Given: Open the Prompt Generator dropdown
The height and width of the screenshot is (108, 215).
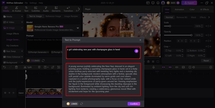Looking at the screenshot, I should point(38,52).
